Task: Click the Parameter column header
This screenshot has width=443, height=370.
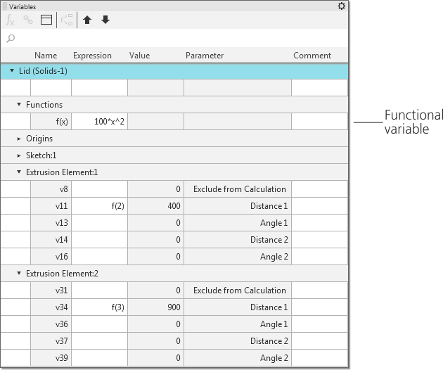Action: (205, 56)
